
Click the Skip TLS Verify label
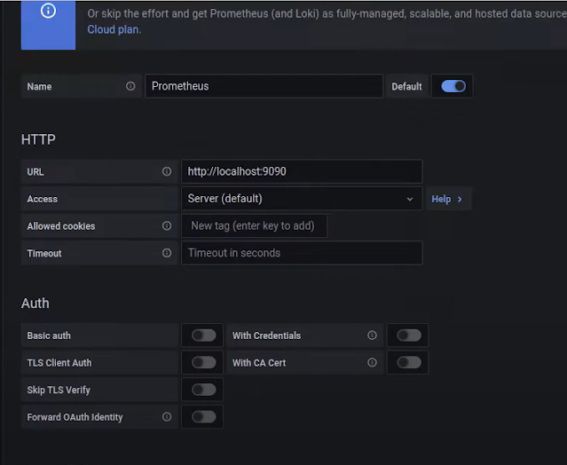pos(59,390)
